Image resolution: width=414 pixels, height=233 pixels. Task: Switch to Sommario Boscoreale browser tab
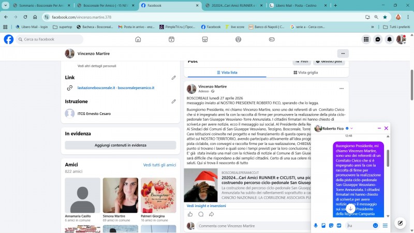point(42,5)
